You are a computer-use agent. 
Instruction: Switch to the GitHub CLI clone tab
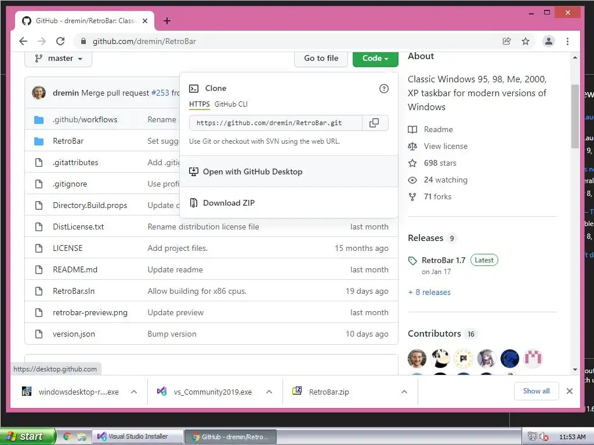click(x=231, y=104)
